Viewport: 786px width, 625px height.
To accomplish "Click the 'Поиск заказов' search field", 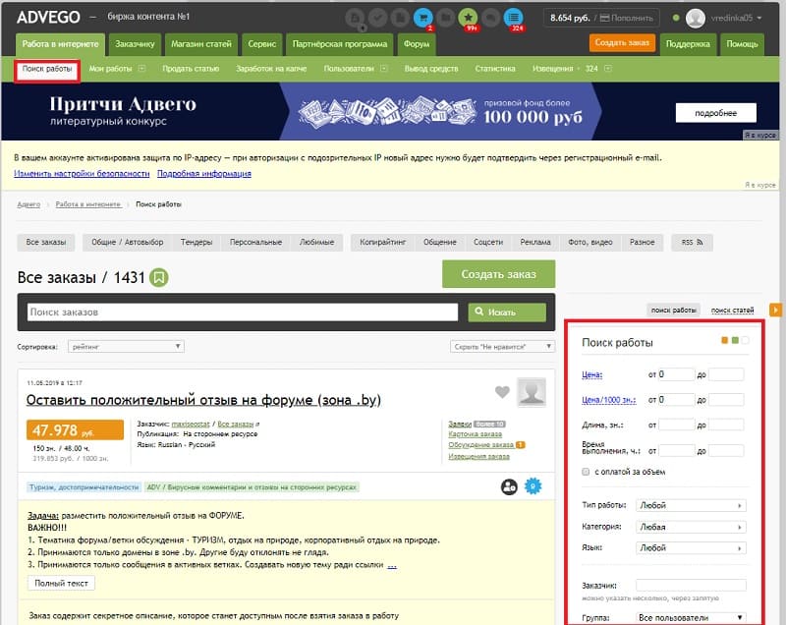I will pos(243,312).
